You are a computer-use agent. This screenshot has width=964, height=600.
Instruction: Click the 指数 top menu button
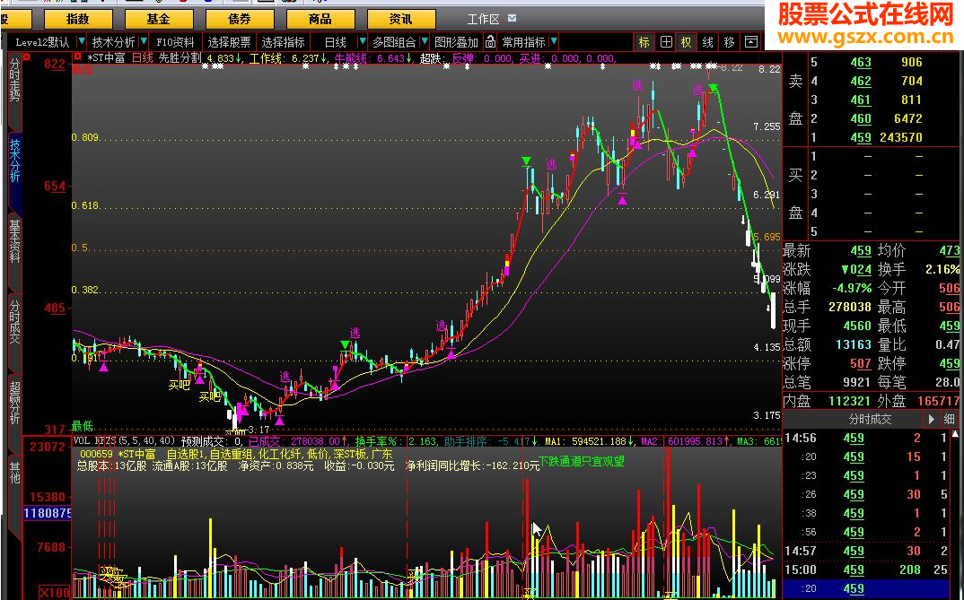pos(78,19)
